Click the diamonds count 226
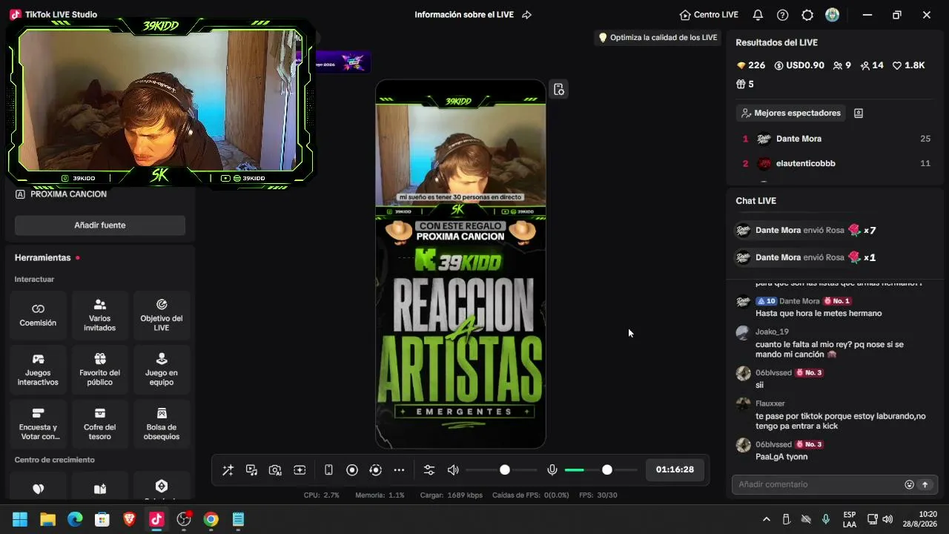The height and width of the screenshot is (534, 949). pyautogui.click(x=750, y=65)
